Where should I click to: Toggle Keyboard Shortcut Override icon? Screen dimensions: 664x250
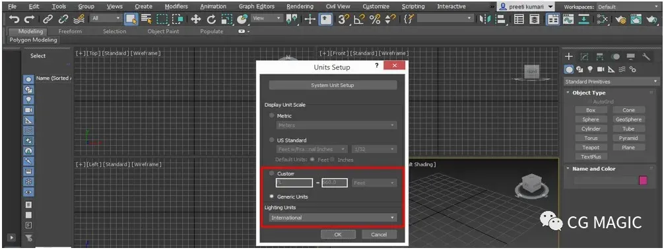325,19
